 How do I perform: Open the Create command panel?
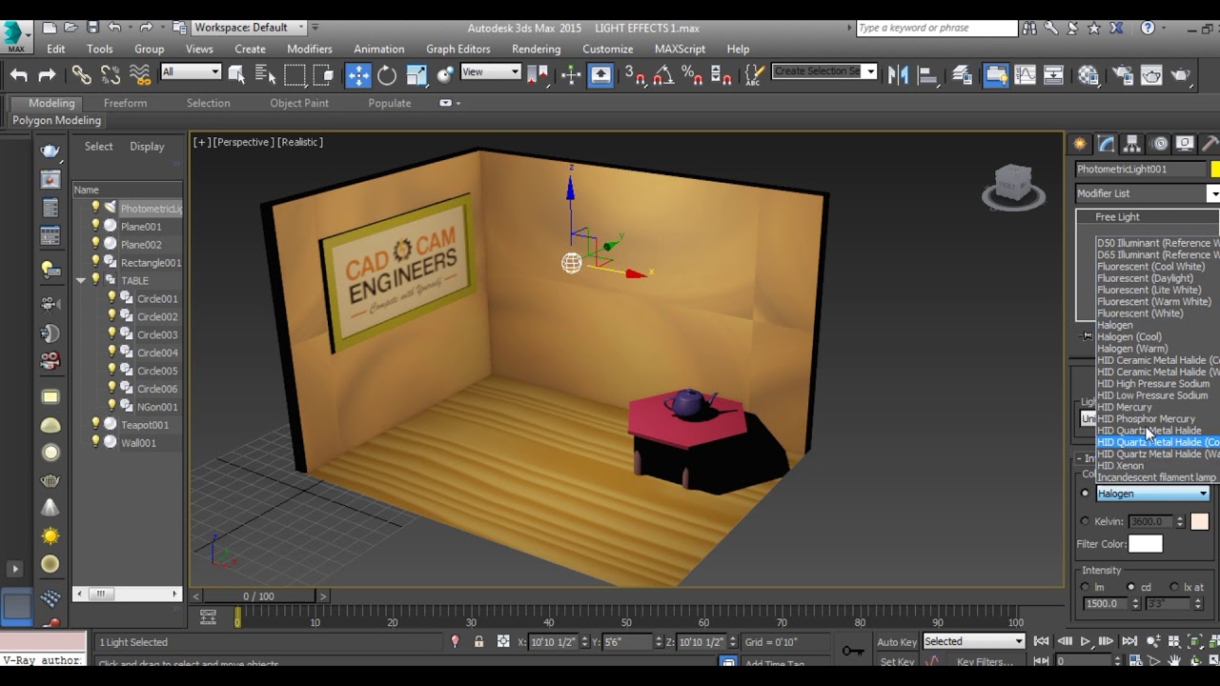click(1080, 144)
